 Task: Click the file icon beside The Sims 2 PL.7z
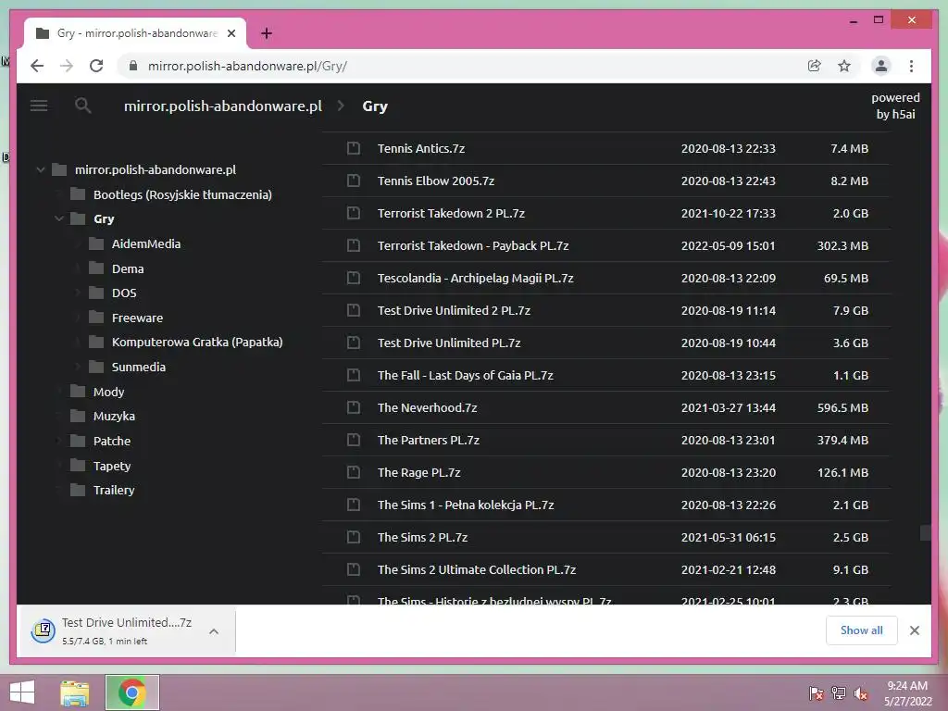354,537
